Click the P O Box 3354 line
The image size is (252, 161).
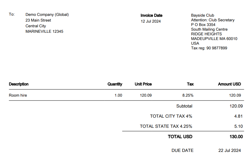point(203,25)
